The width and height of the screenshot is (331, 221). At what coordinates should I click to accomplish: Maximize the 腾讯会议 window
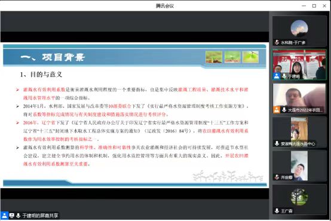tap(314, 6)
